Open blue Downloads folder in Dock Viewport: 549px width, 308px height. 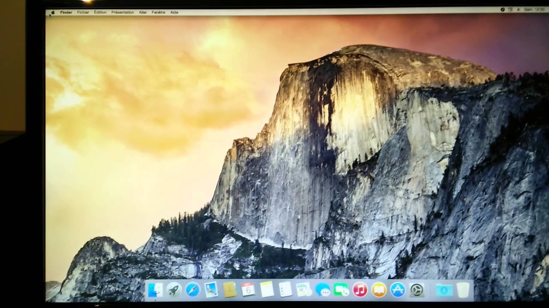point(444,290)
